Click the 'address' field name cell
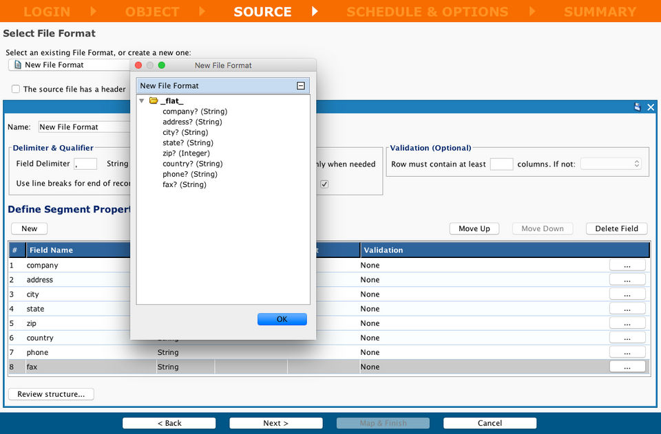This screenshot has height=434, width=661. [x=40, y=279]
